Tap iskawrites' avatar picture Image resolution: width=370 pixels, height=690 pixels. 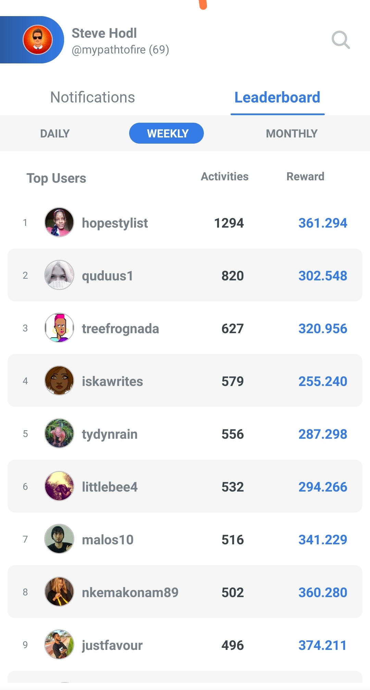pos(59,380)
